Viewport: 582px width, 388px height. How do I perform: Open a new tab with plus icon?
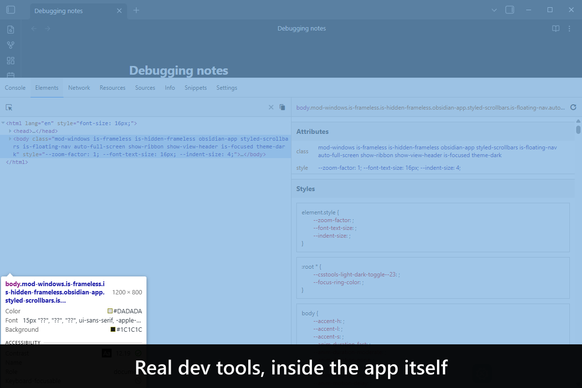tap(136, 10)
